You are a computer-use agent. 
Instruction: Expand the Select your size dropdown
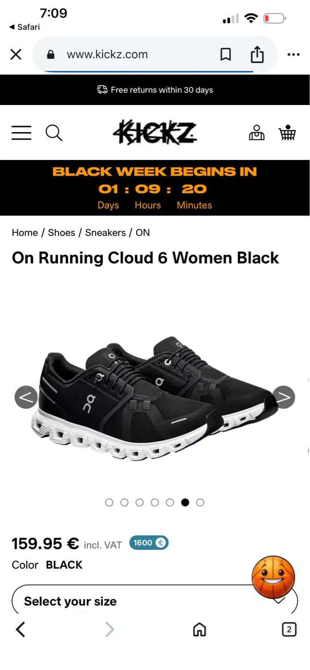155,601
